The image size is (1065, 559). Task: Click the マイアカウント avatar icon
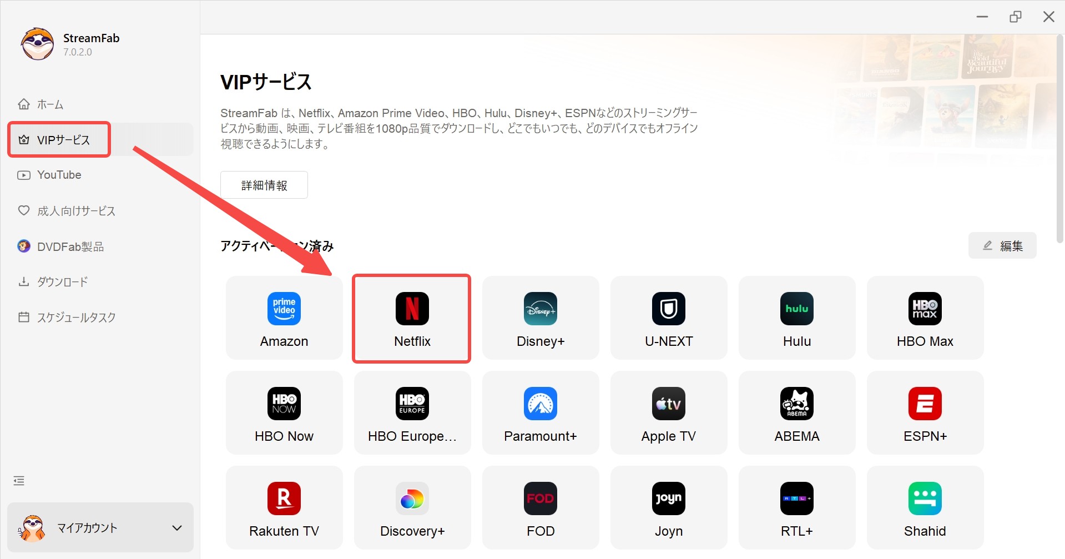pos(32,528)
